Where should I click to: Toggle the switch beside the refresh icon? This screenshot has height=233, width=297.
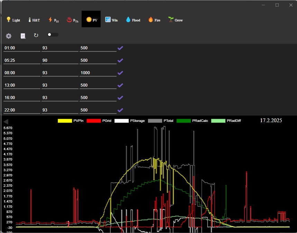53,35
